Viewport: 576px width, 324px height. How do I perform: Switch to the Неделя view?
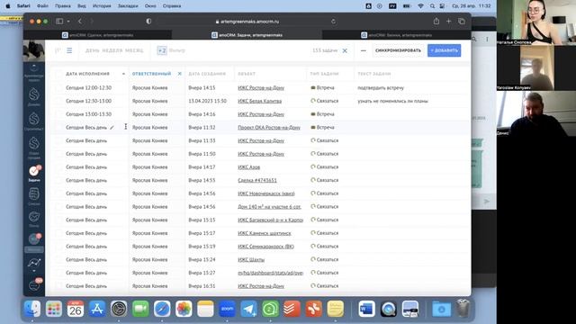point(112,50)
